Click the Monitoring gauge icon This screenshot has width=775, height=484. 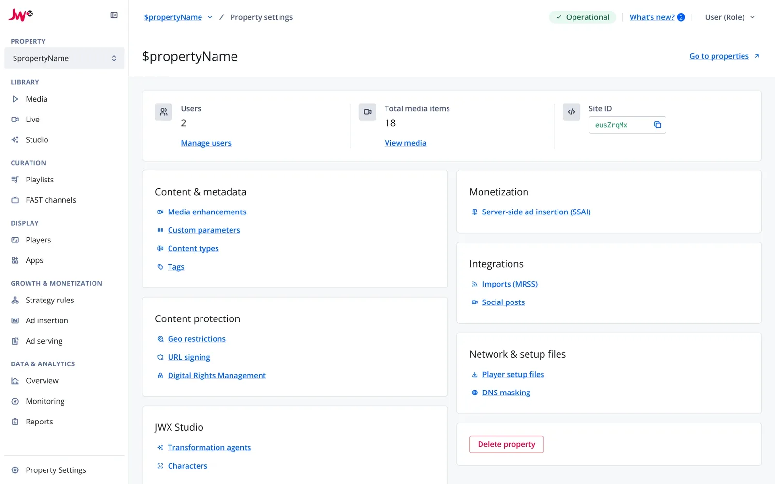(15, 401)
